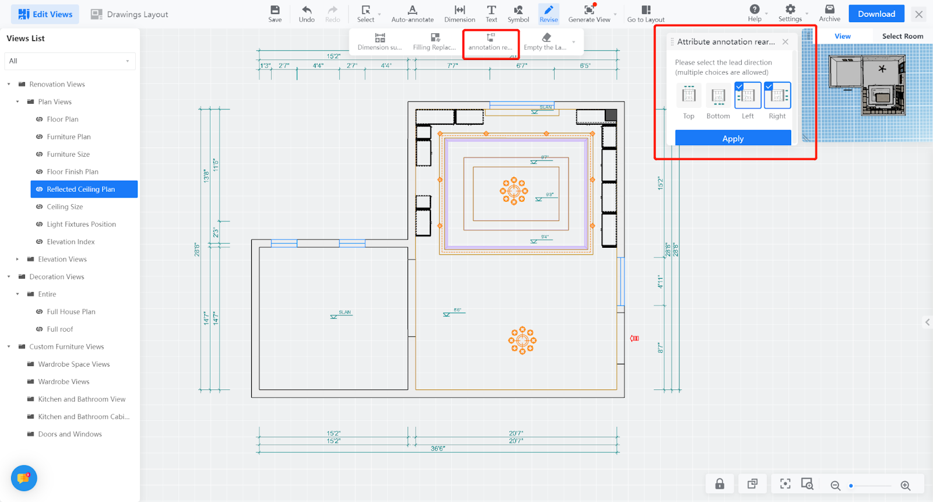Switch to the Drawings Layout tab
Image resolution: width=933 pixels, height=502 pixels.
(129, 15)
